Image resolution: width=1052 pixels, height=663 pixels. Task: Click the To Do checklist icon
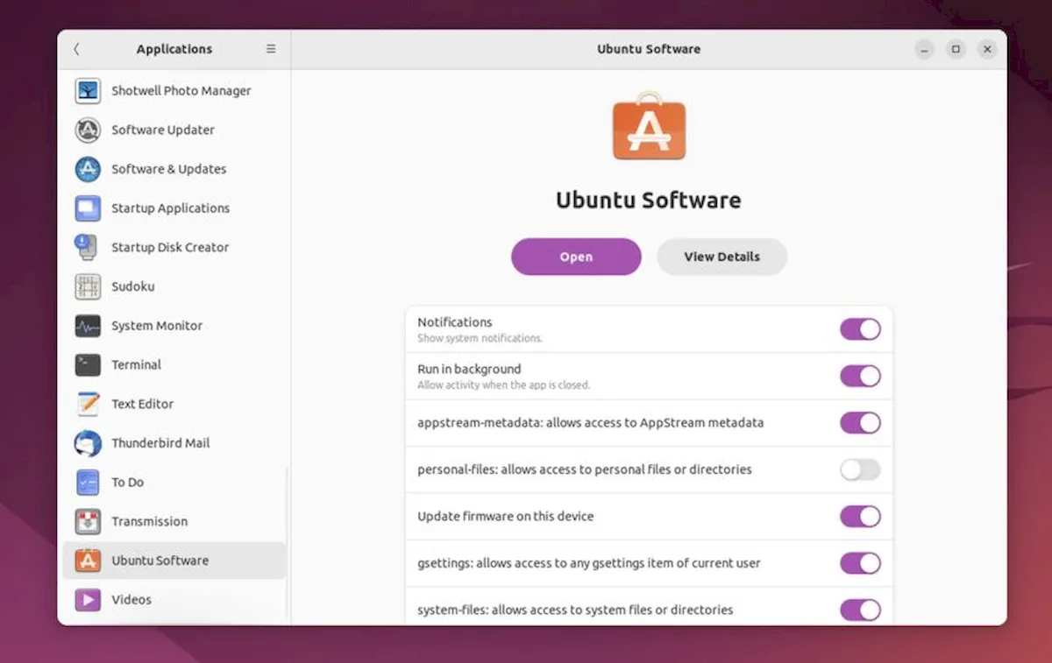[88, 483]
